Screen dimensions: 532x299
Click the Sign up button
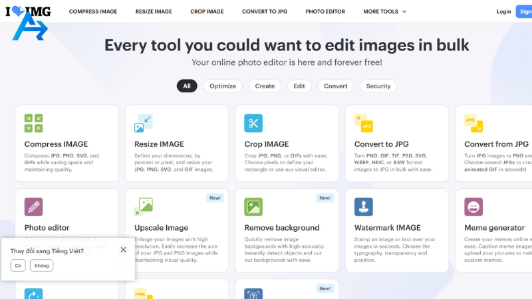[x=525, y=11]
